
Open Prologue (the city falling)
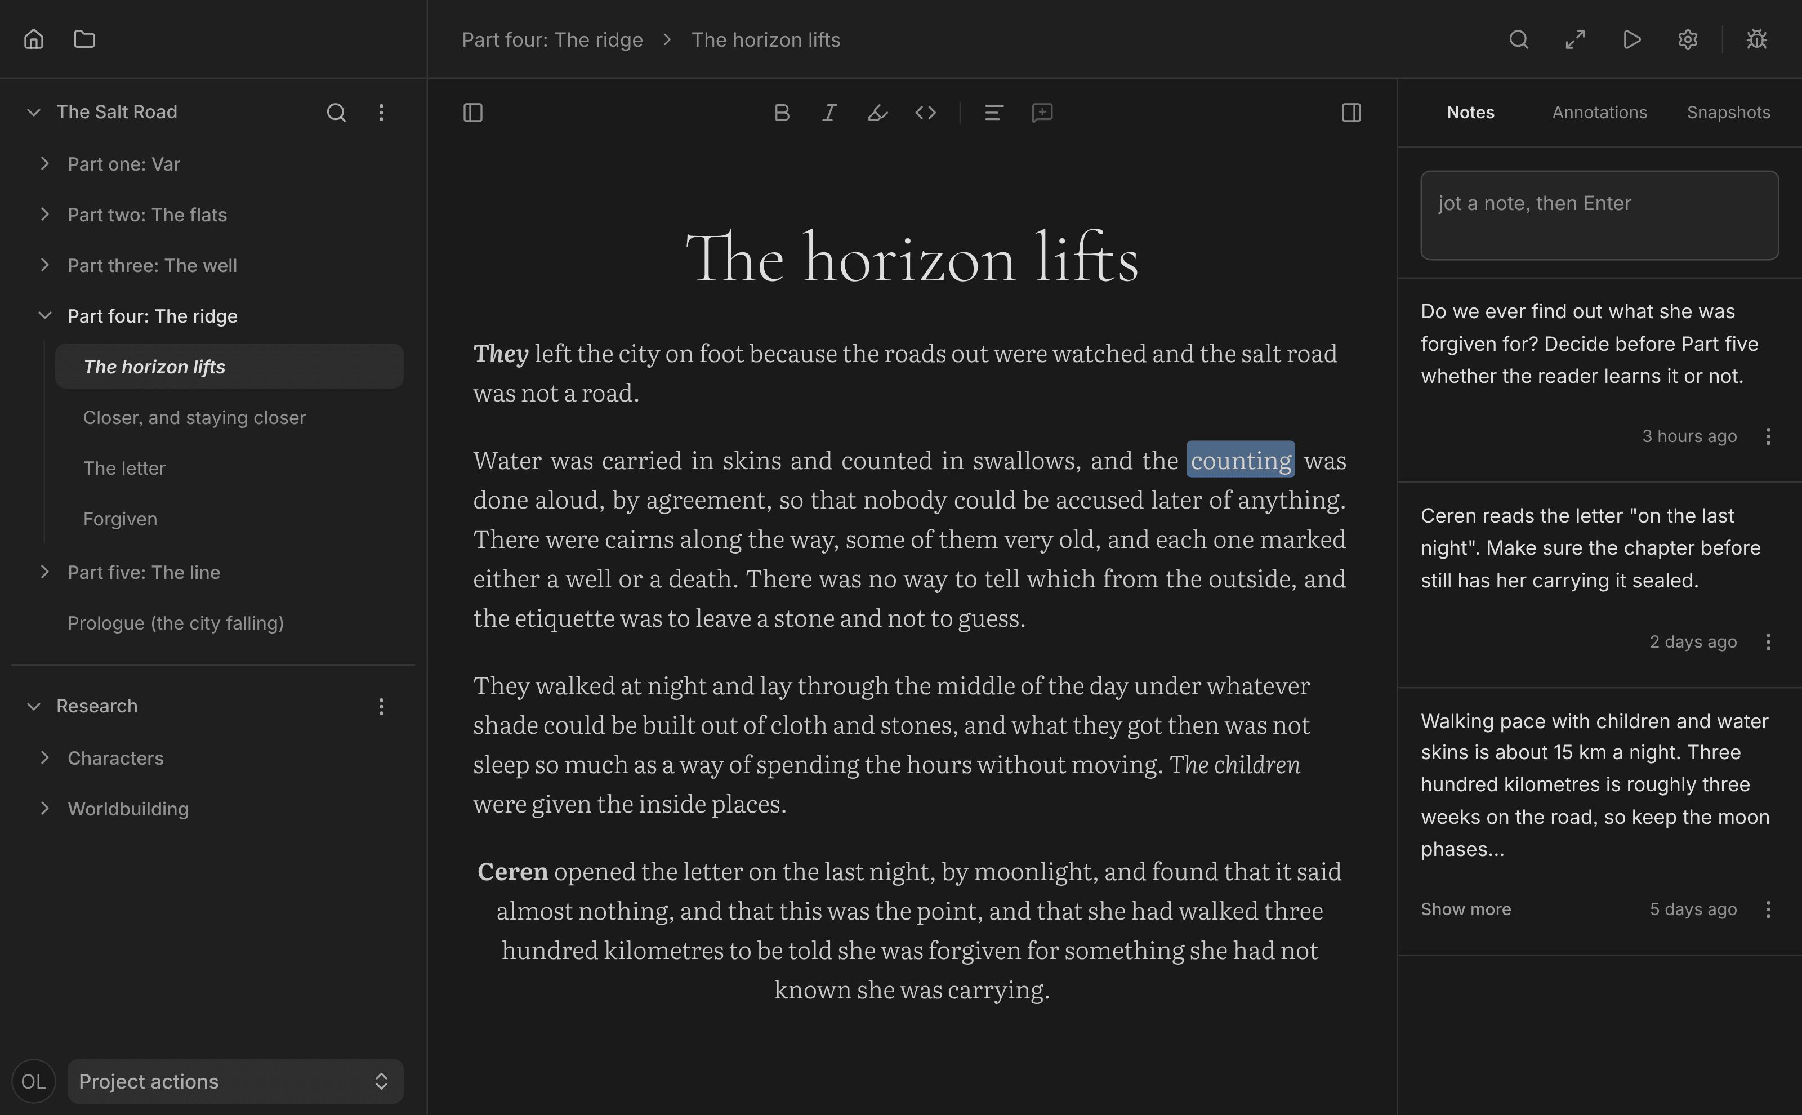[x=176, y=623]
